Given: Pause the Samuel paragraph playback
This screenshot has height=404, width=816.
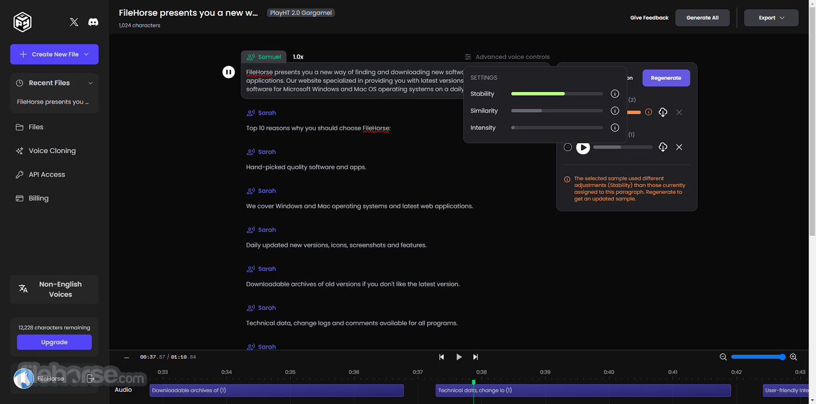Looking at the screenshot, I should pyautogui.click(x=228, y=72).
